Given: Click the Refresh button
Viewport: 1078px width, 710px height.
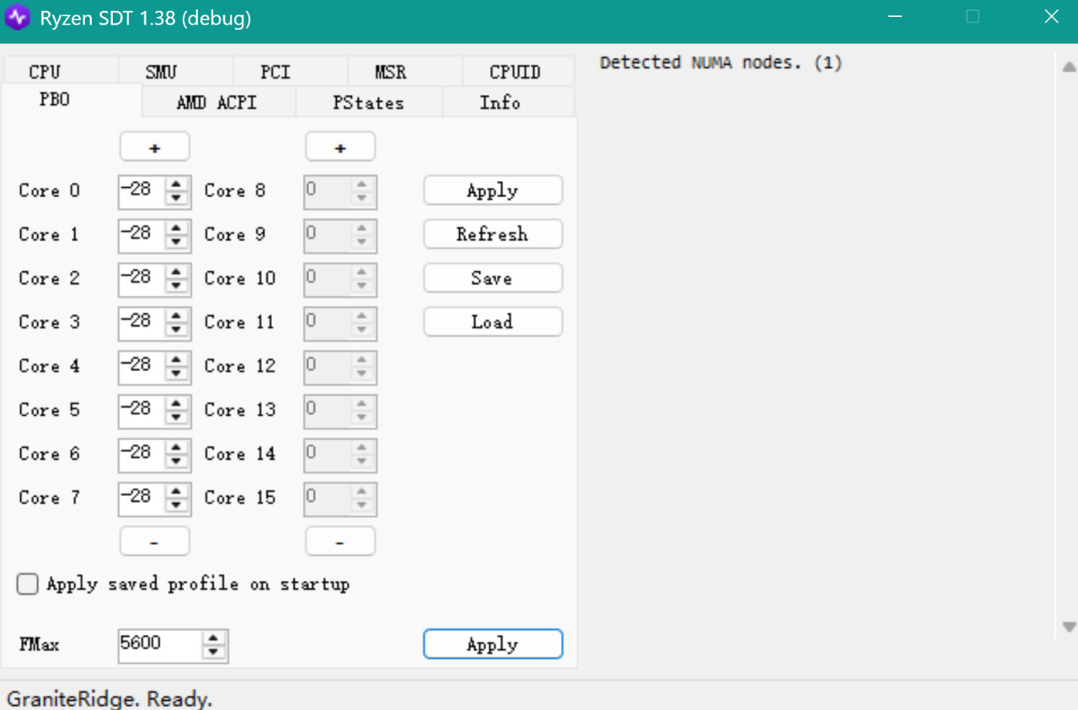Looking at the screenshot, I should pyautogui.click(x=493, y=234).
